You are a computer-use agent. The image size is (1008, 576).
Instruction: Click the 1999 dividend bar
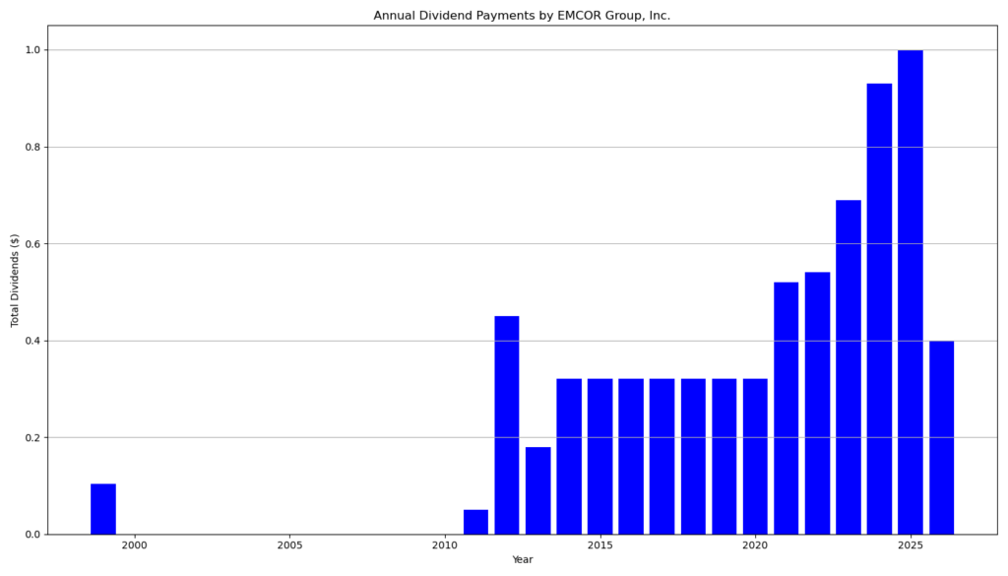tap(102, 509)
